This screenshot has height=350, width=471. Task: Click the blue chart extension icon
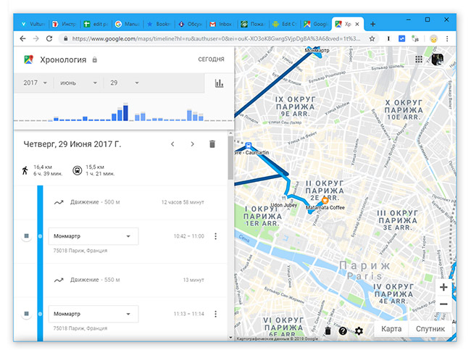[x=401, y=38]
